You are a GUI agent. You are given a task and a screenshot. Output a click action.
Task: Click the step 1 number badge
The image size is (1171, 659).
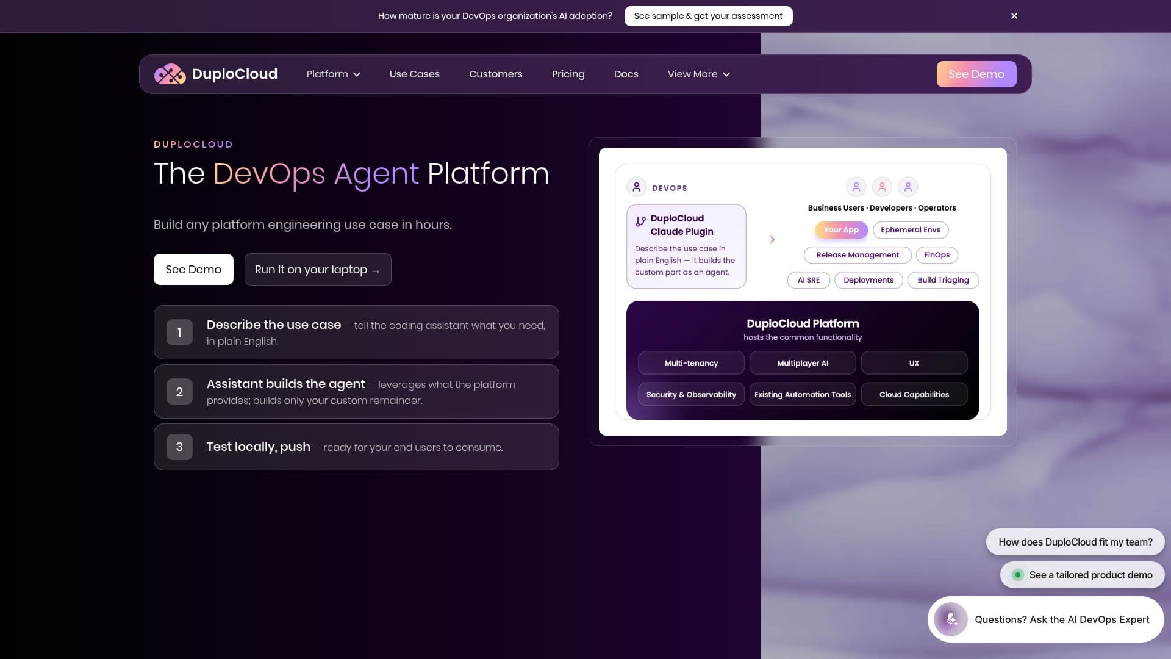tap(179, 333)
